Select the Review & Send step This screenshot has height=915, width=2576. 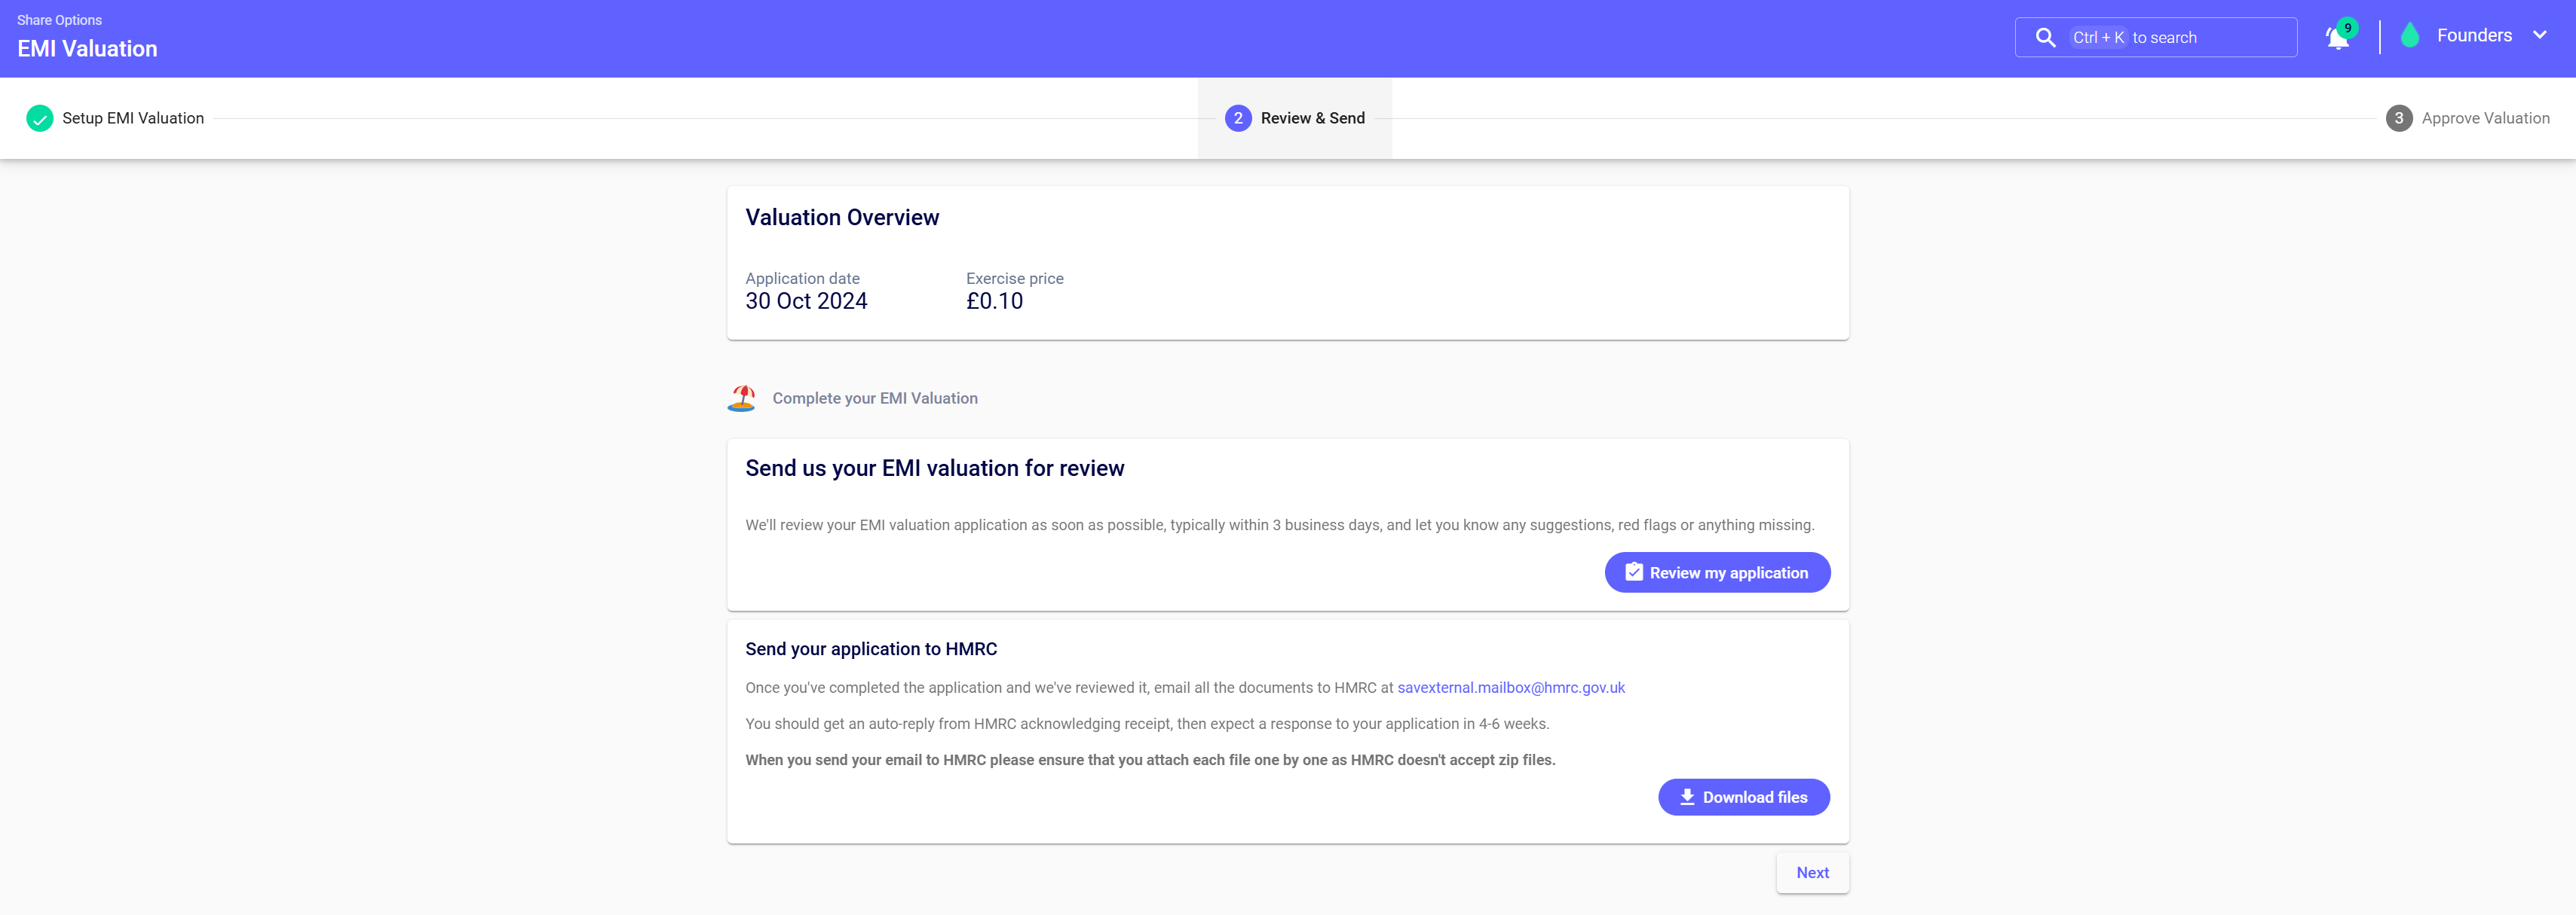(1312, 119)
